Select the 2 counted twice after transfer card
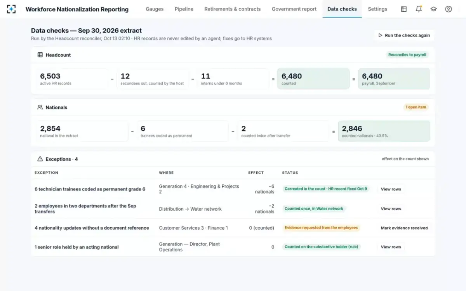 283,131
